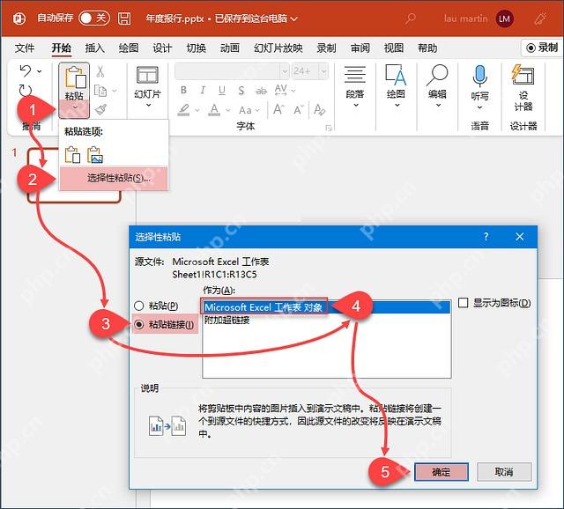Image resolution: width=564 pixels, height=509 pixels.
Task: Toggle Underline formatting
Action: click(222, 91)
